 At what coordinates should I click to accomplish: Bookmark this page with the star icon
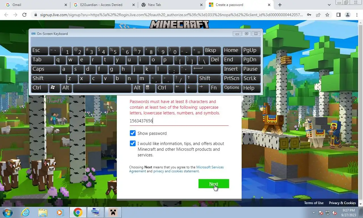point(327,15)
